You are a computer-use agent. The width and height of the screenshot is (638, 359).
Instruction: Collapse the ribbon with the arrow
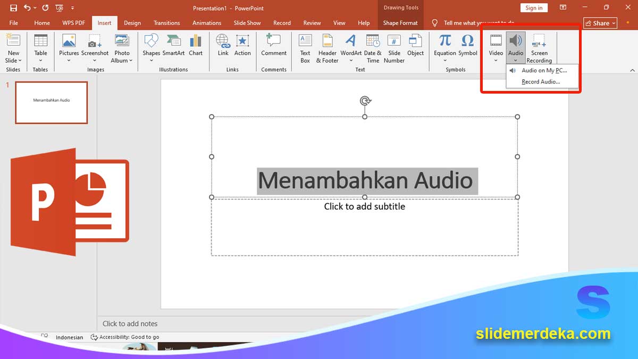632,70
